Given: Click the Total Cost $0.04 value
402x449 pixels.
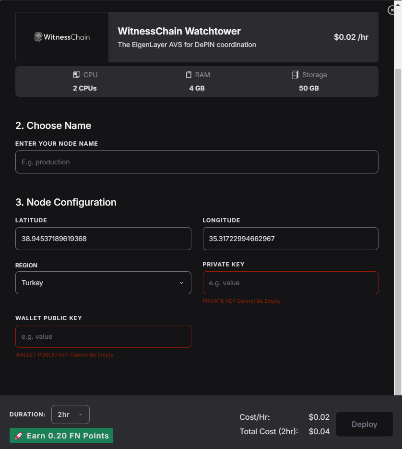Looking at the screenshot, I should click(319, 431).
